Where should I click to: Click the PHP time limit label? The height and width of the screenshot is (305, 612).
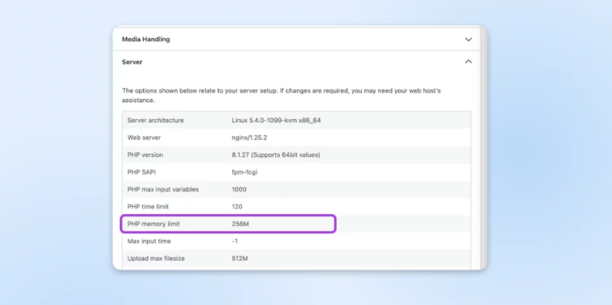click(148, 207)
